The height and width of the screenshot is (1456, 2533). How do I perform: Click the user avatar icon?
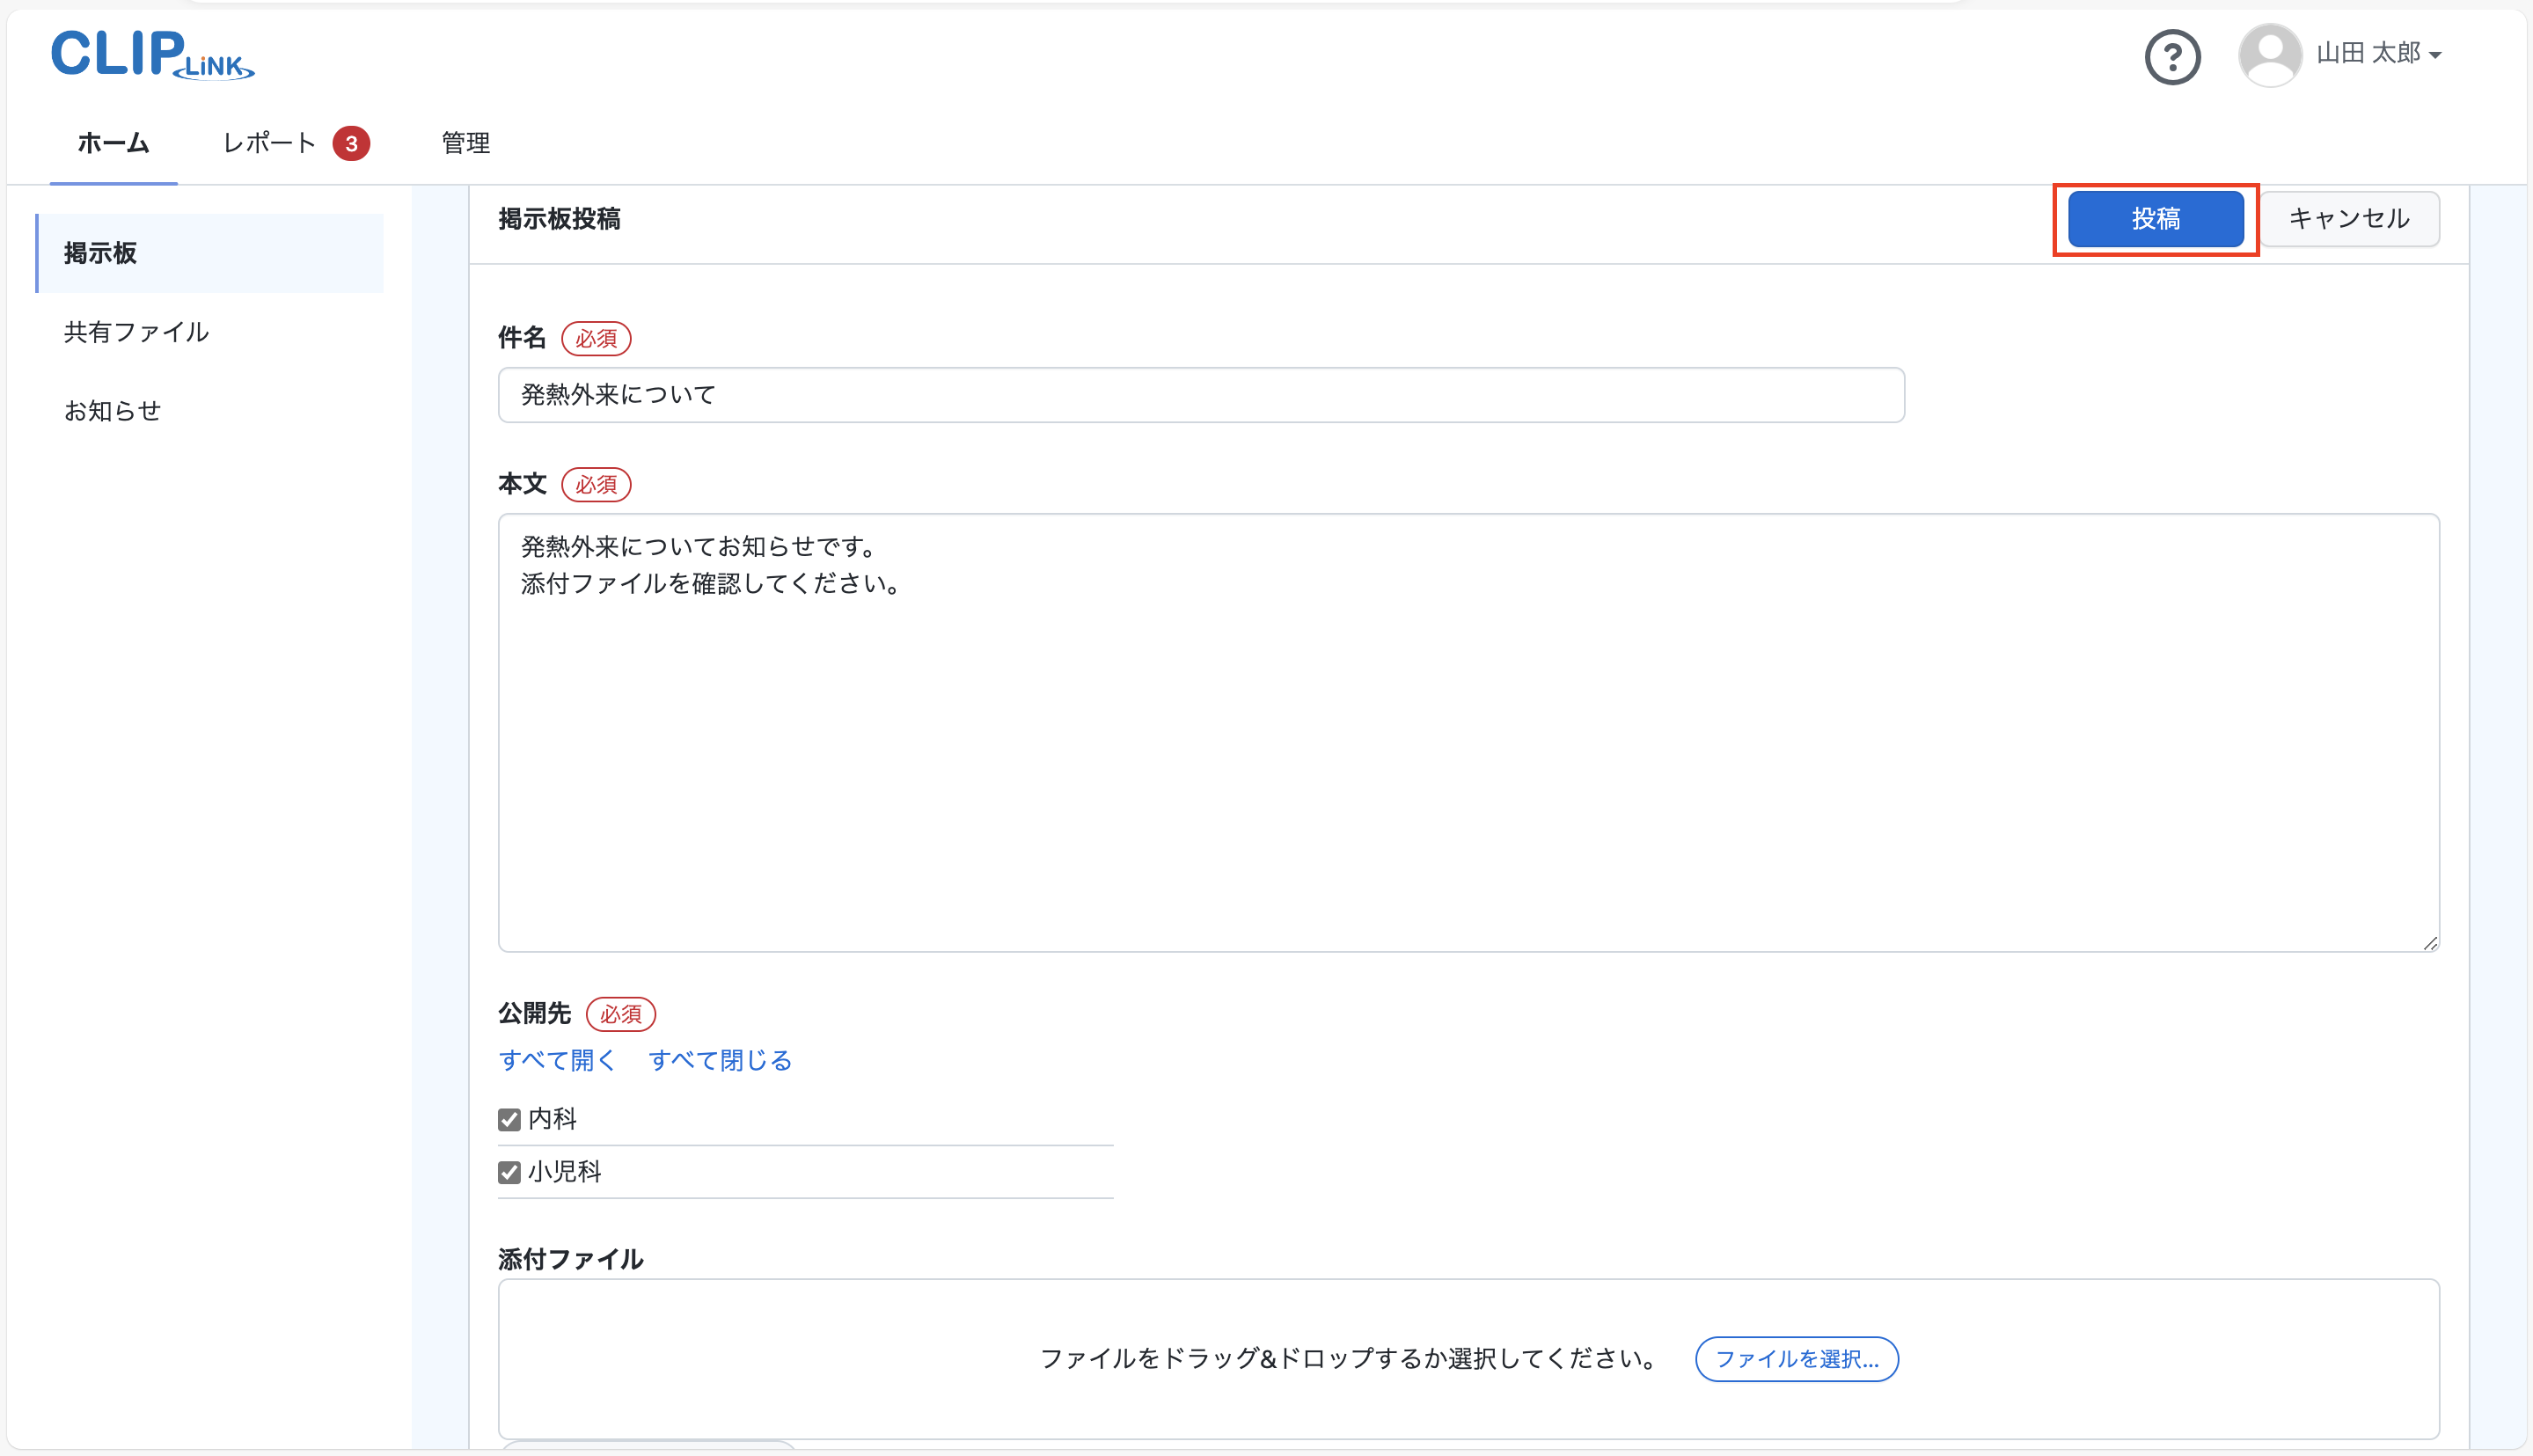coord(2269,55)
